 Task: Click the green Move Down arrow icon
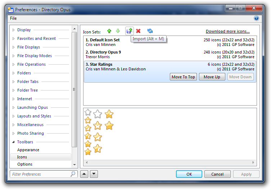118,31
